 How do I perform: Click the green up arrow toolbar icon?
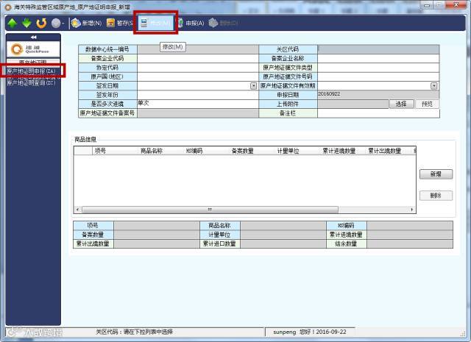coord(13,23)
